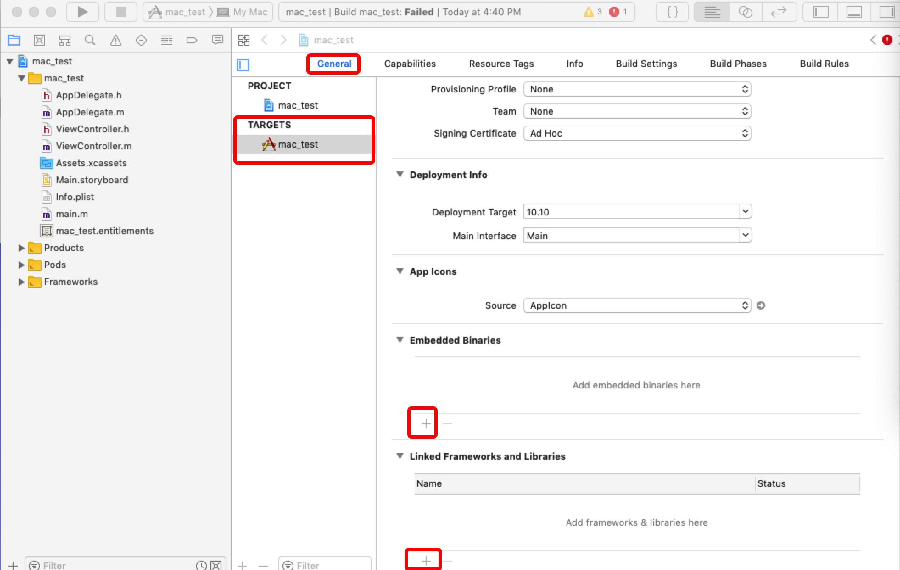The height and width of the screenshot is (570, 900).
Task: Open the Breakpoint navigator icon
Action: coord(192,40)
